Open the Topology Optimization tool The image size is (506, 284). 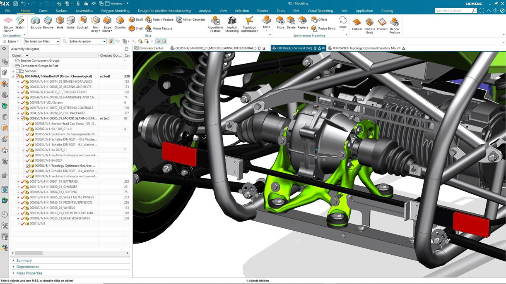[249, 24]
